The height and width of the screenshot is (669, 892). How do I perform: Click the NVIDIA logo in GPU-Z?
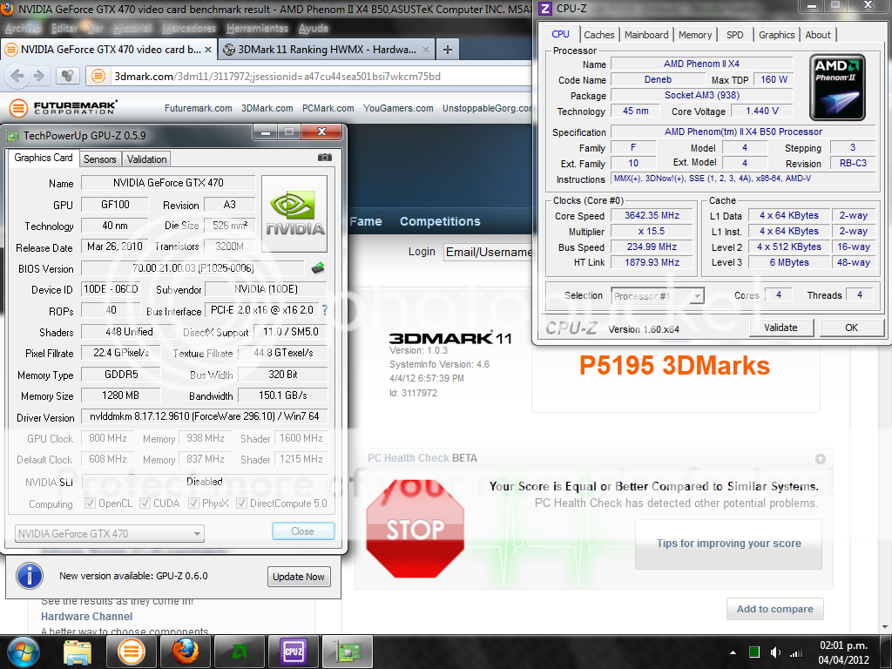[x=294, y=214]
